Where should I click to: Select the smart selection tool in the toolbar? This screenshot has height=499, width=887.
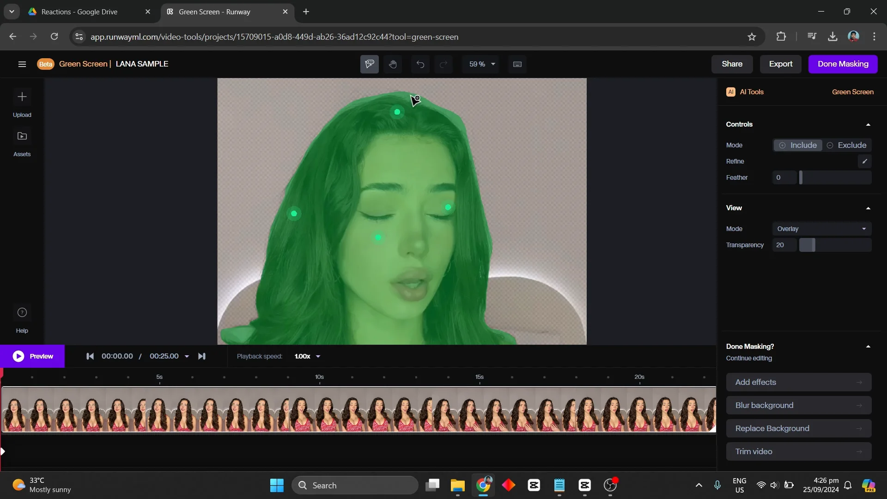tap(369, 64)
